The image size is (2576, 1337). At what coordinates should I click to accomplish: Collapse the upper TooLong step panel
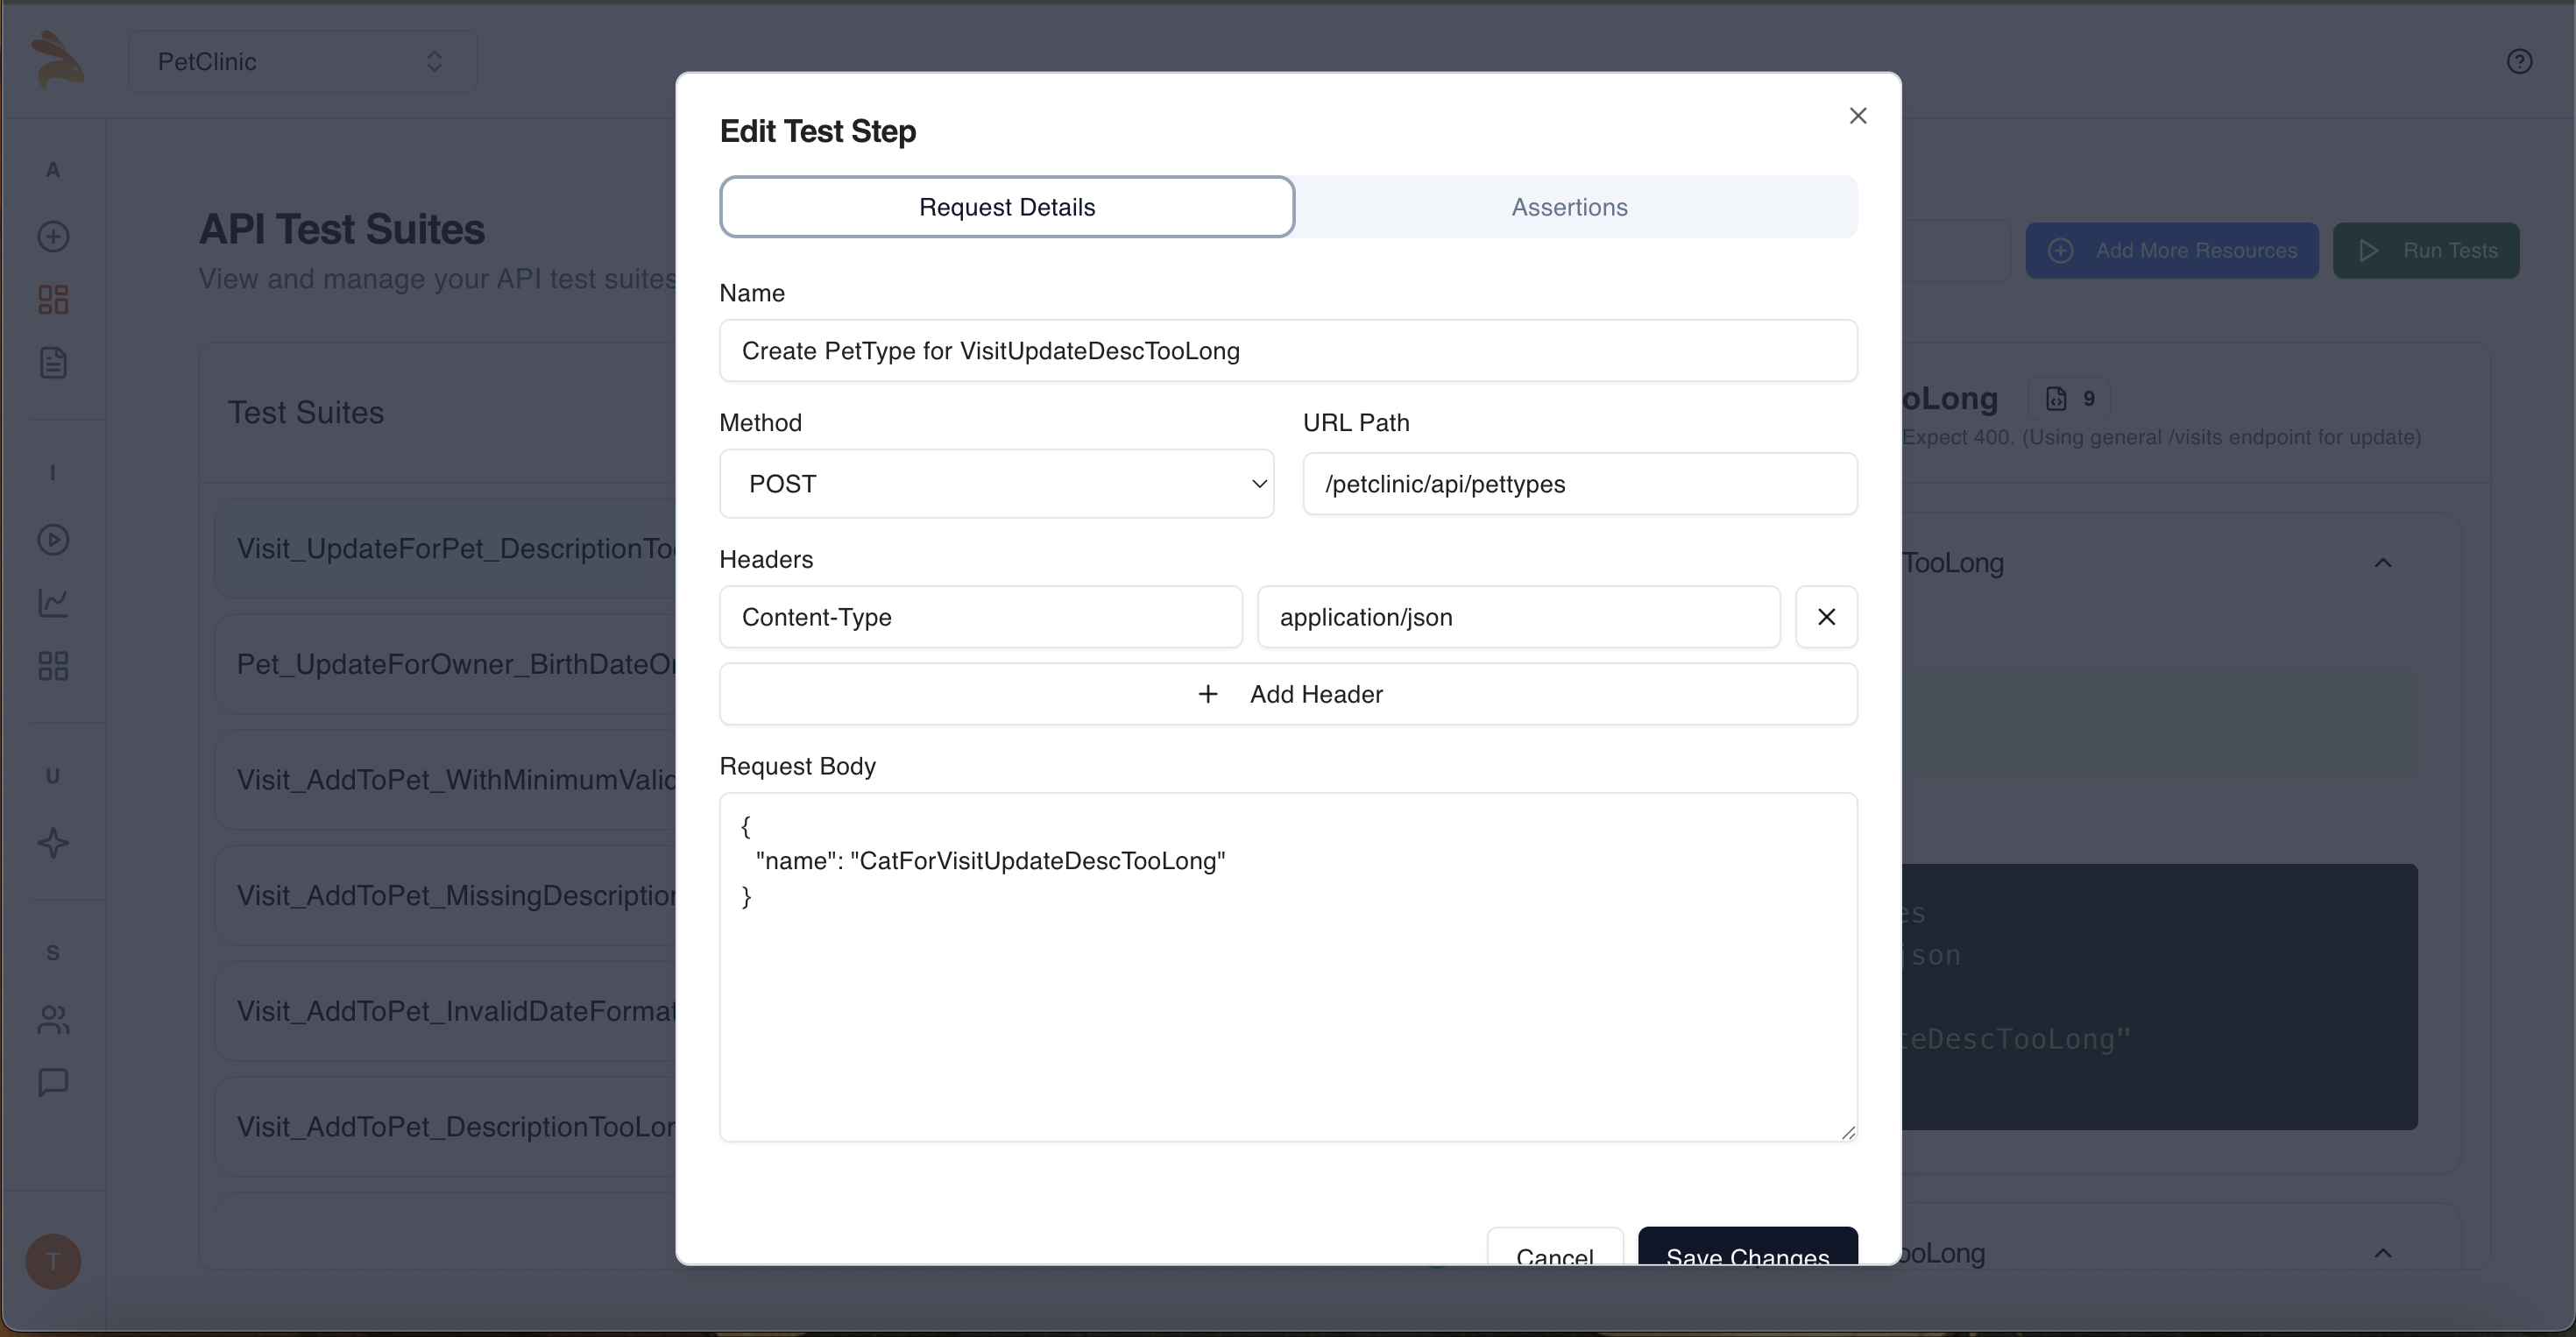[x=2382, y=563]
